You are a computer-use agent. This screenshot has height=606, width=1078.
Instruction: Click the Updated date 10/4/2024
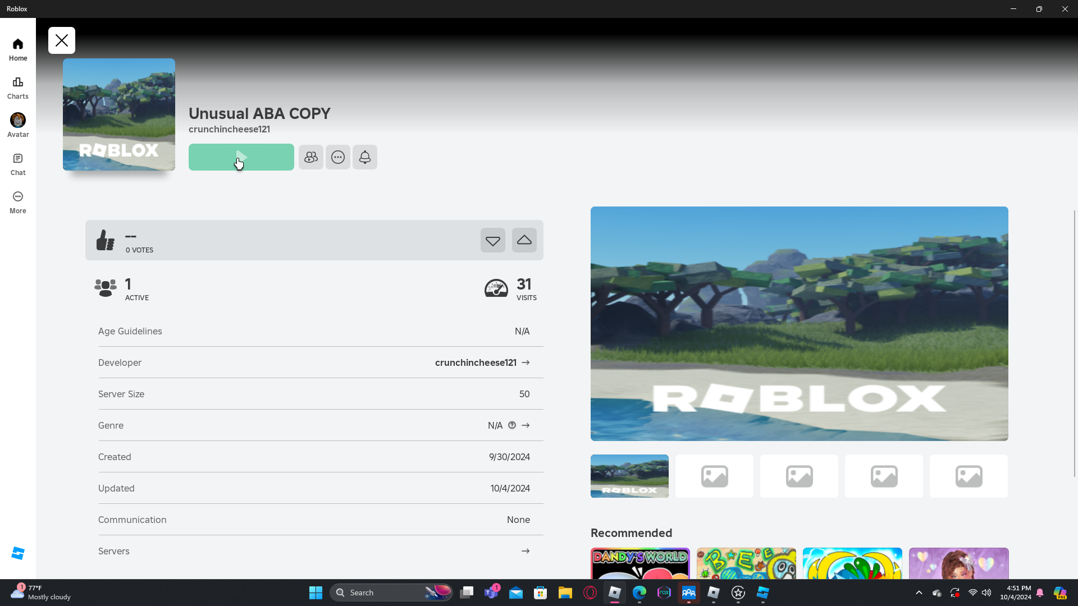[510, 488]
